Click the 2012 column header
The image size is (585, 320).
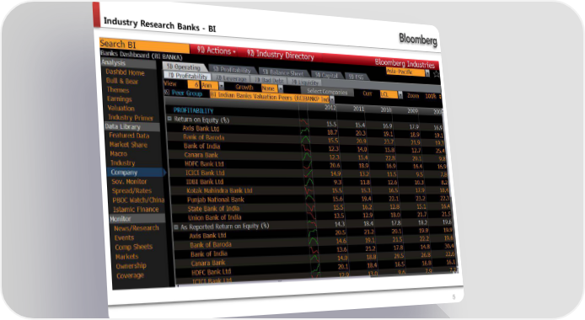pyautogui.click(x=330, y=107)
